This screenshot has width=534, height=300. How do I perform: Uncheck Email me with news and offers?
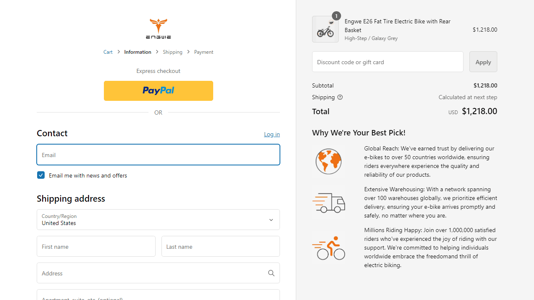click(41, 175)
